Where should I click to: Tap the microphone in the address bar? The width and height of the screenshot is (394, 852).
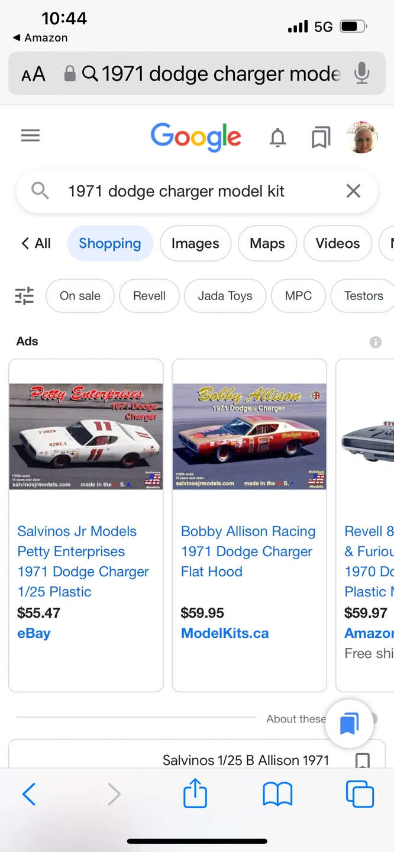(x=361, y=74)
